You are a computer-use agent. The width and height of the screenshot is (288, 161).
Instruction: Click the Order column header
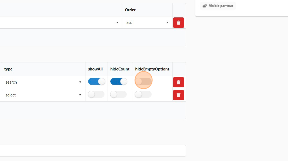point(130,10)
